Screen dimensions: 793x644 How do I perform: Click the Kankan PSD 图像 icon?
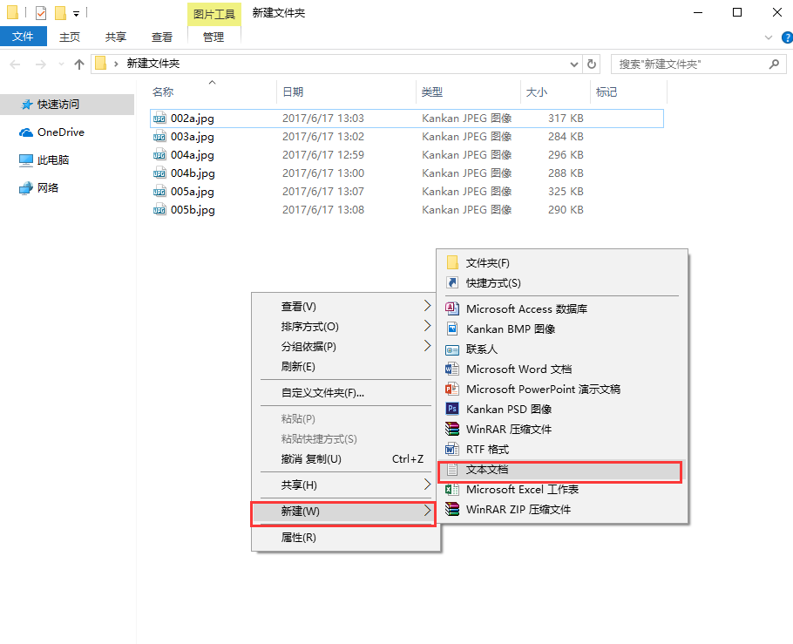(454, 409)
